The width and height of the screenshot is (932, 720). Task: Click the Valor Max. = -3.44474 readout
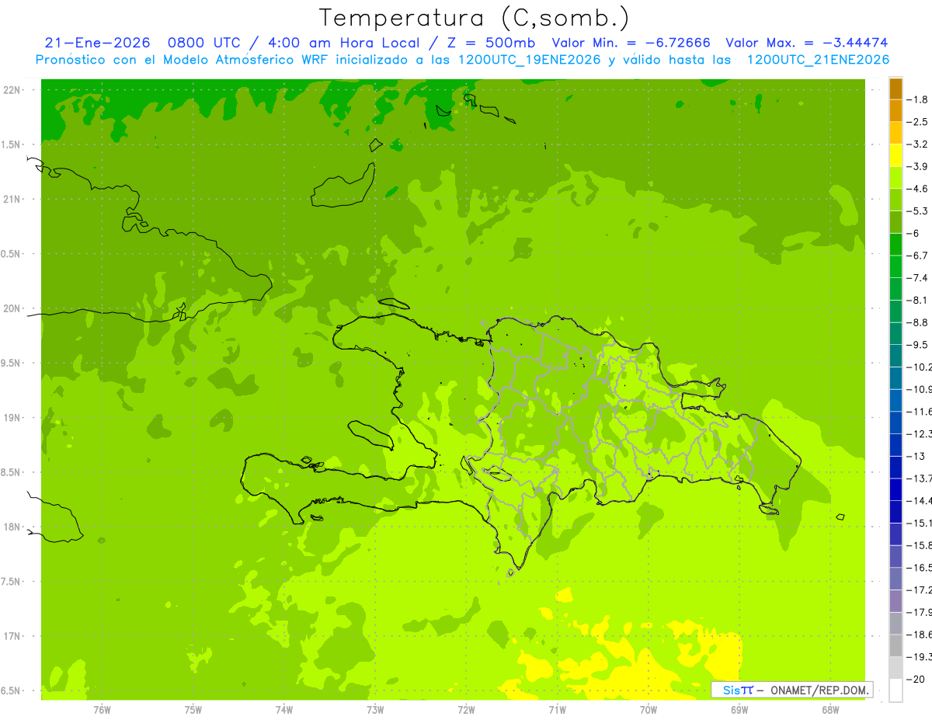pos(806,43)
